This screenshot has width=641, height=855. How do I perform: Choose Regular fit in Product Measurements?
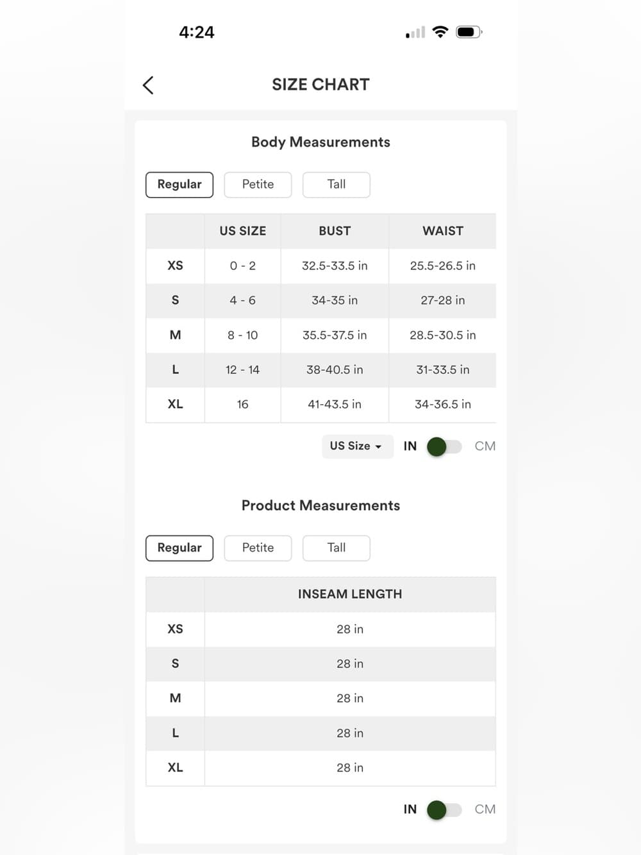[x=179, y=548]
